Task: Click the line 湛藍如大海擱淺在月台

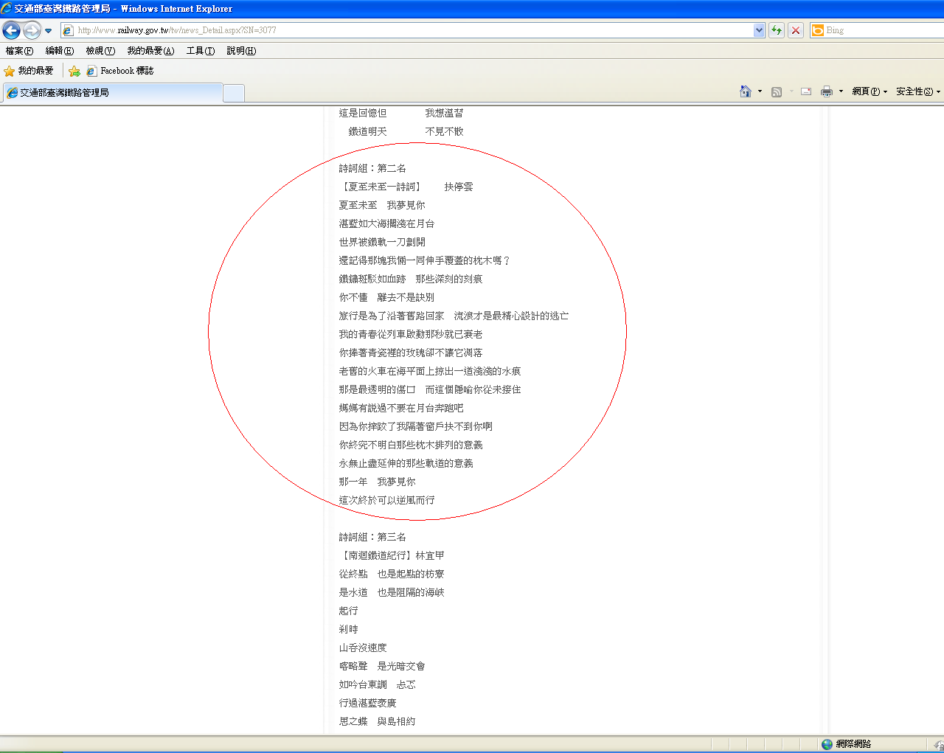Action: point(387,223)
